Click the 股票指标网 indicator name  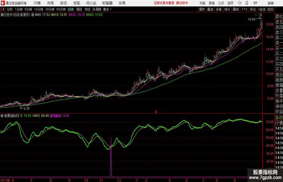click(12, 116)
